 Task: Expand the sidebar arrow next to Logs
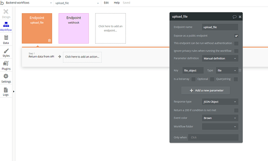click(x=14, y=91)
